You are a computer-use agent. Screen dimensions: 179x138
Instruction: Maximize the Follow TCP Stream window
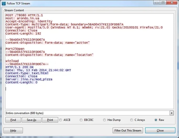click(x=163, y=3)
